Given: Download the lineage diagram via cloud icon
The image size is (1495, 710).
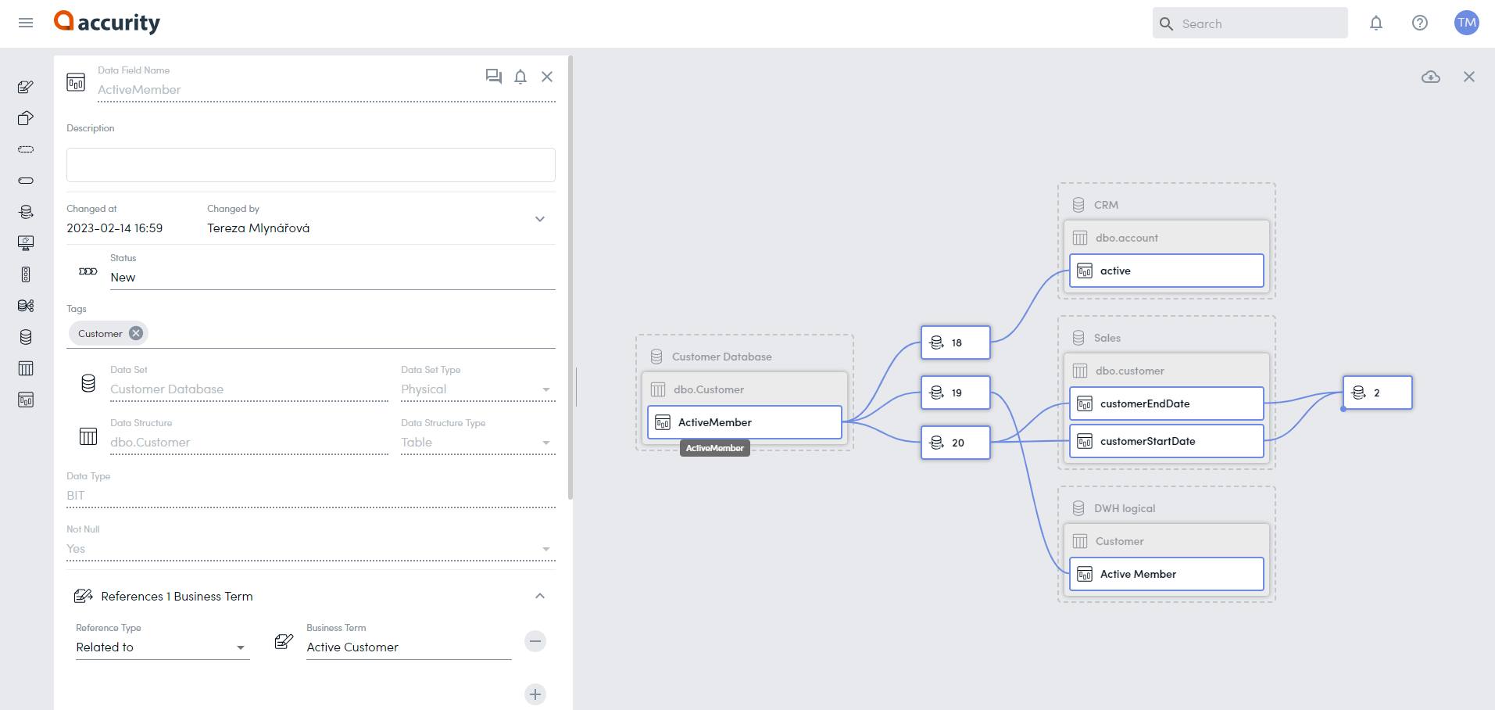Looking at the screenshot, I should coord(1431,77).
